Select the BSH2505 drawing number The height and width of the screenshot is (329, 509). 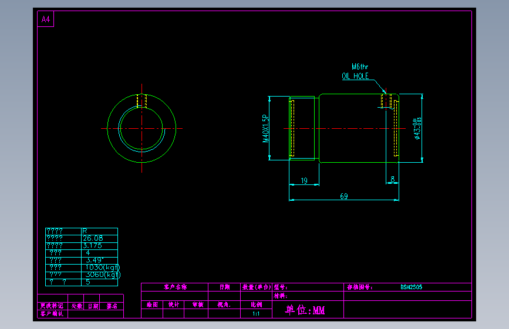(x=412, y=287)
